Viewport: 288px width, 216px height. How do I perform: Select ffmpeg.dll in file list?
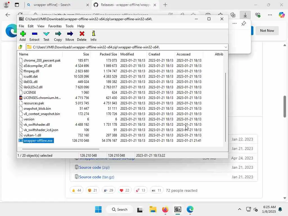click(x=31, y=71)
